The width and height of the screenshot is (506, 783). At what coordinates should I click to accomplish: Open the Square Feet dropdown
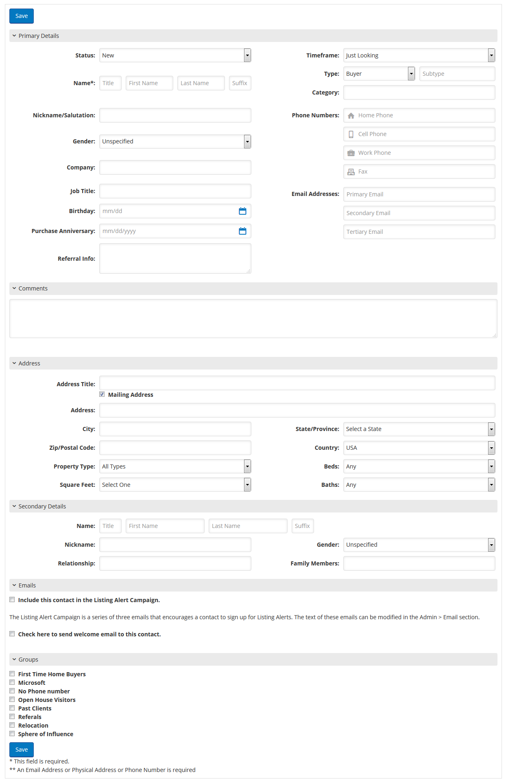point(175,485)
